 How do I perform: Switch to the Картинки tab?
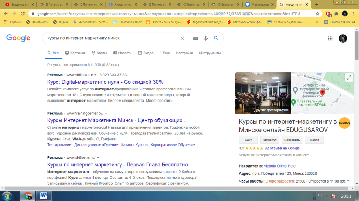click(75, 53)
